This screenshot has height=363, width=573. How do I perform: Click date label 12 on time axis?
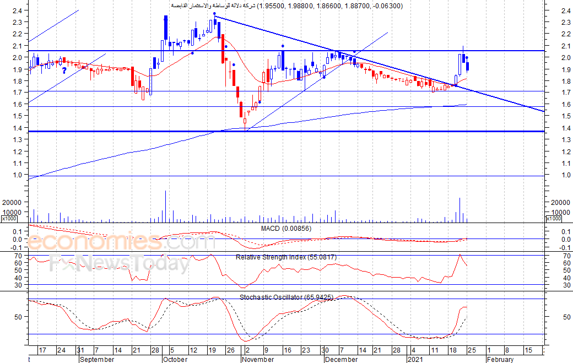click(x=193, y=350)
